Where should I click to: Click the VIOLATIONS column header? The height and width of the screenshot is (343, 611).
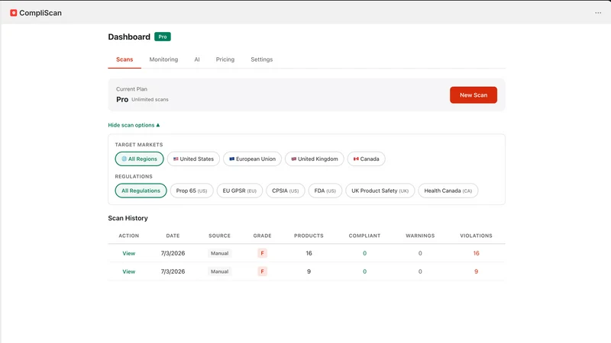pos(476,236)
